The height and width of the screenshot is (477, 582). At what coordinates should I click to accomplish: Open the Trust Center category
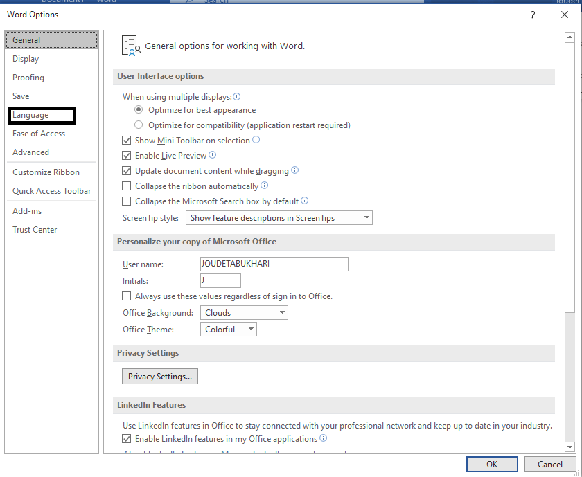35,229
